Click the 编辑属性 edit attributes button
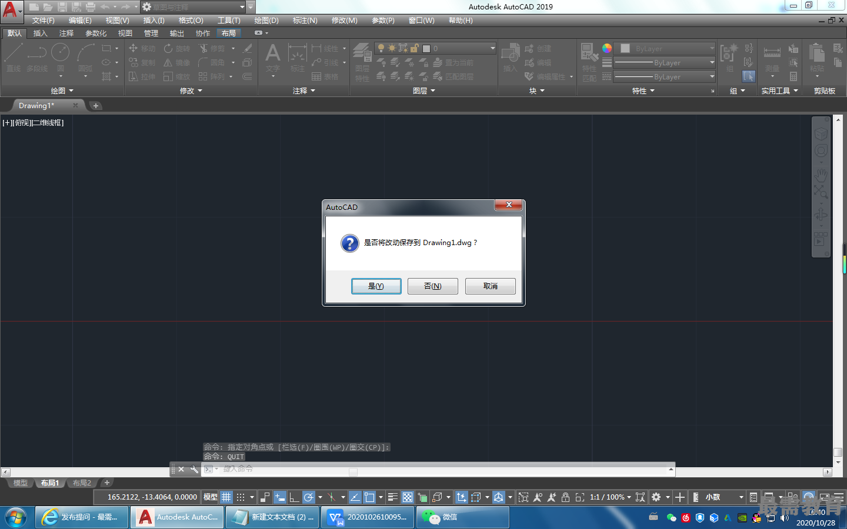Viewport: 847px width, 529px height. click(x=545, y=76)
